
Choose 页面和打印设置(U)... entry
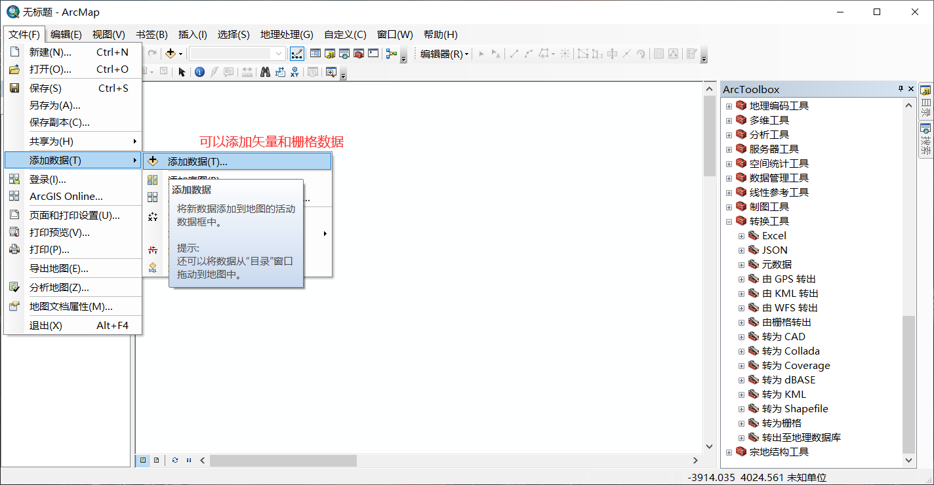73,215
